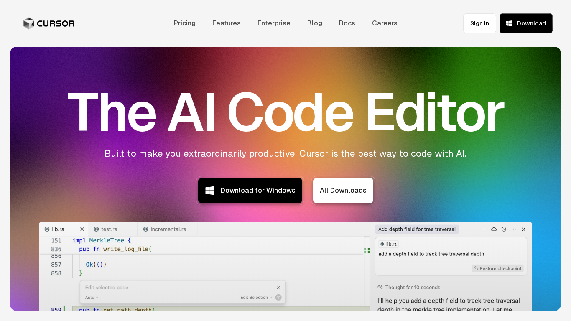
Task: Close the lib.rs tab
Action: pos(82,229)
